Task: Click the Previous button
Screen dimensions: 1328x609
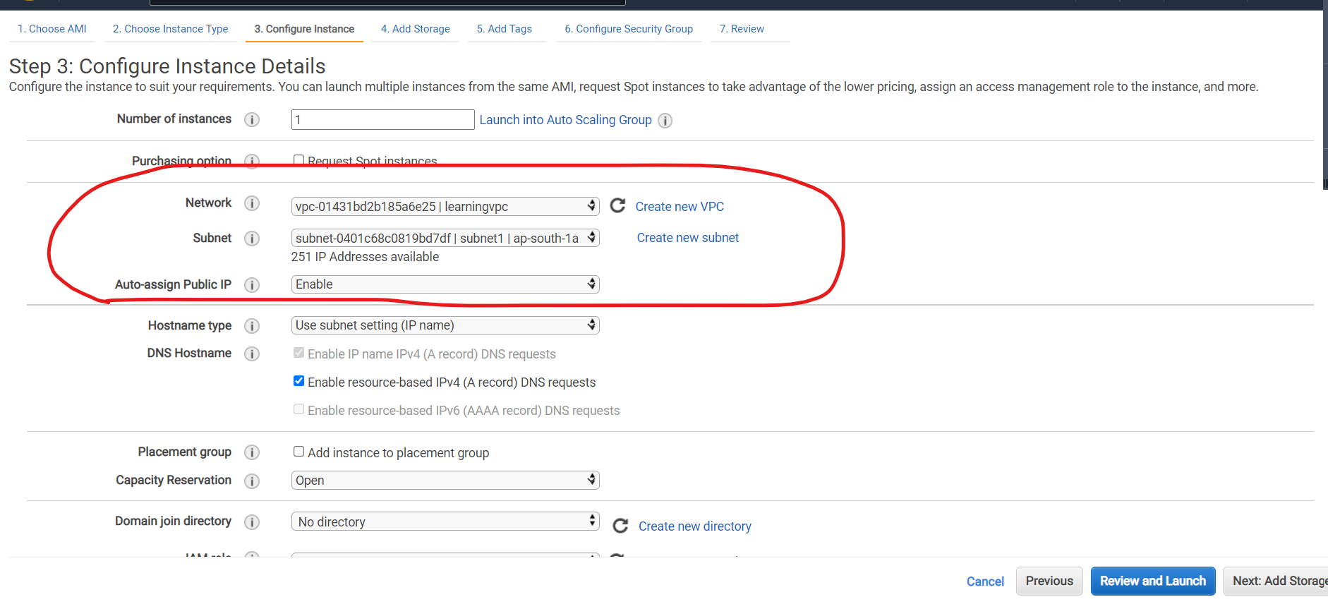Action: coord(1049,581)
